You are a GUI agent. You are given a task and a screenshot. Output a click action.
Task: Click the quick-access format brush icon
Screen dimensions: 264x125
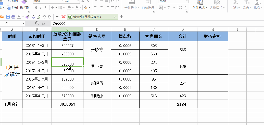[x=27, y=17]
